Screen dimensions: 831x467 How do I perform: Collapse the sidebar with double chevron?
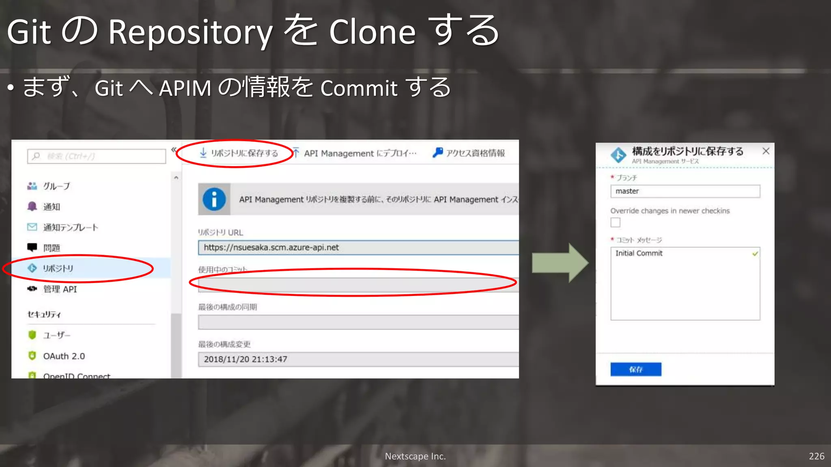(x=174, y=150)
